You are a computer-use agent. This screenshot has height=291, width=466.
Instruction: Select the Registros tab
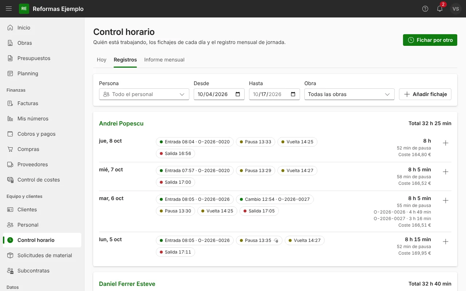(125, 60)
